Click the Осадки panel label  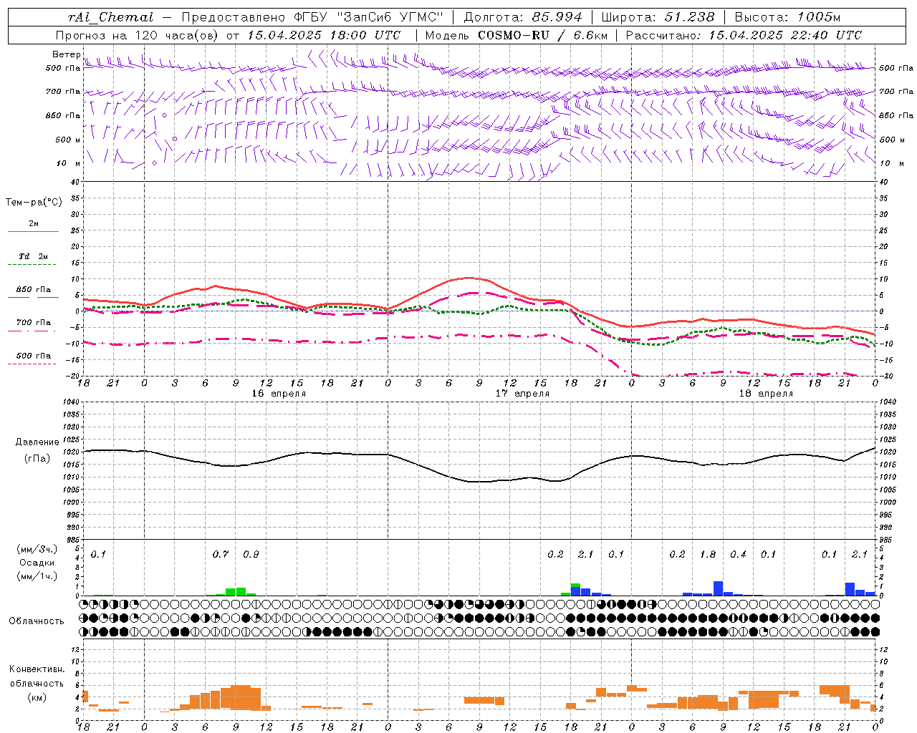[x=37, y=563]
